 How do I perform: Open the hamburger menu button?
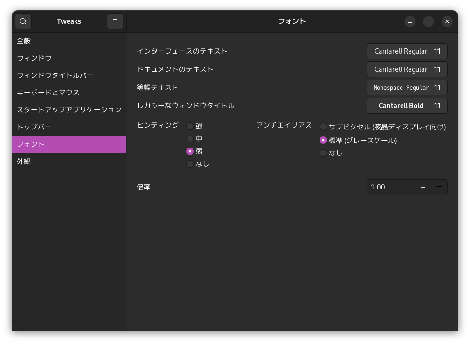[115, 21]
